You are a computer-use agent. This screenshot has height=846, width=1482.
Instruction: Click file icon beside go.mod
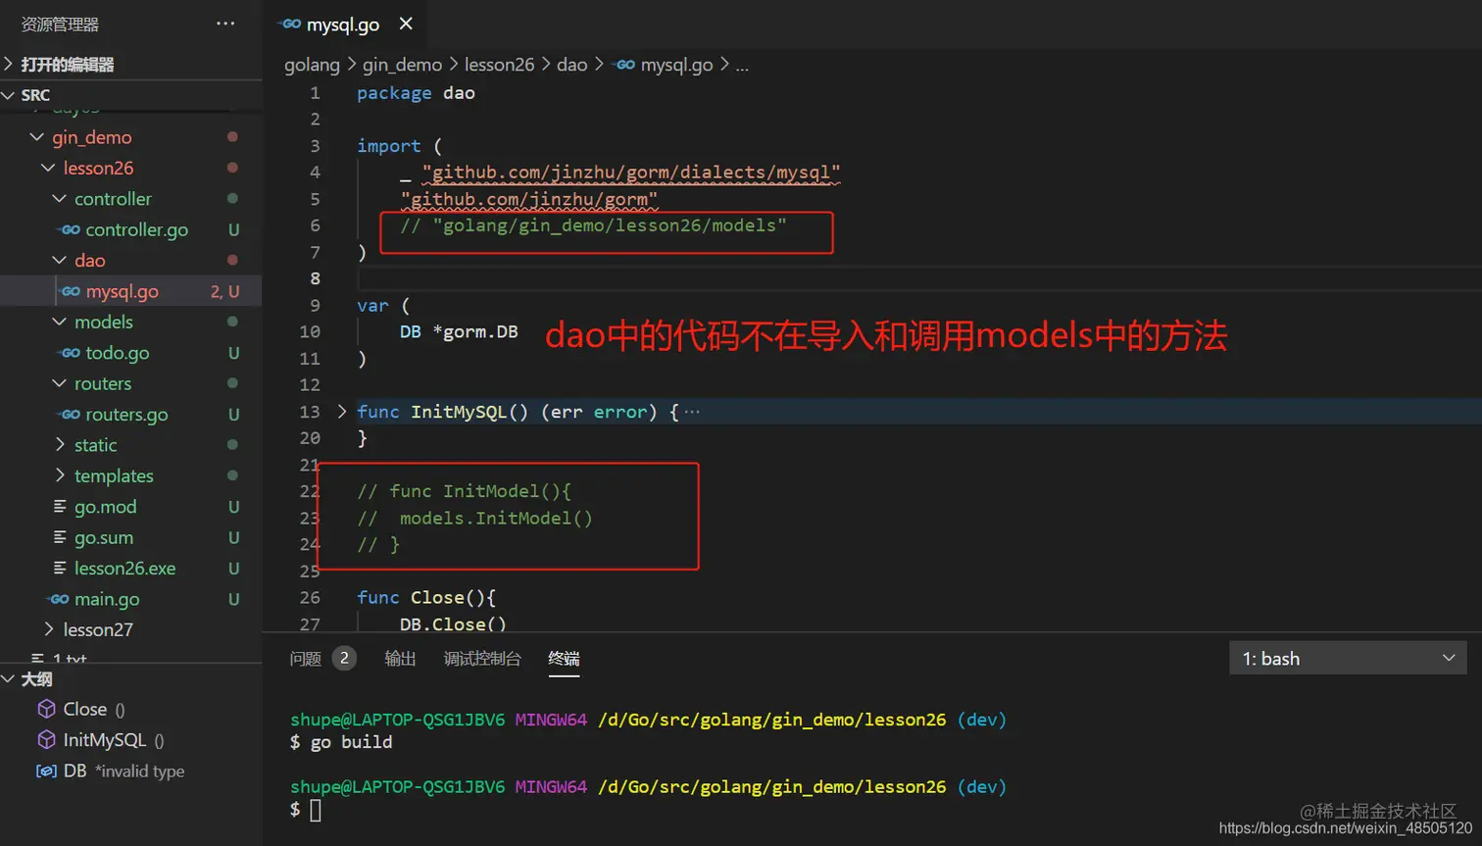[x=60, y=507]
